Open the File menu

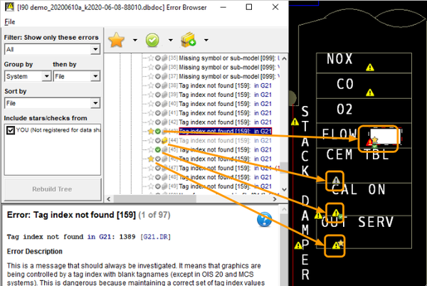(9, 22)
